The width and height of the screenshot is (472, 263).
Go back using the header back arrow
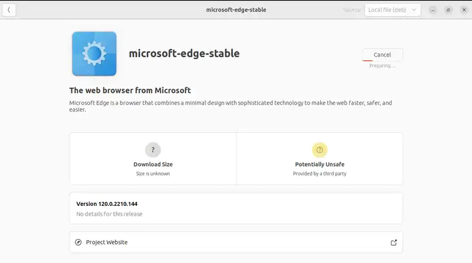pos(9,10)
